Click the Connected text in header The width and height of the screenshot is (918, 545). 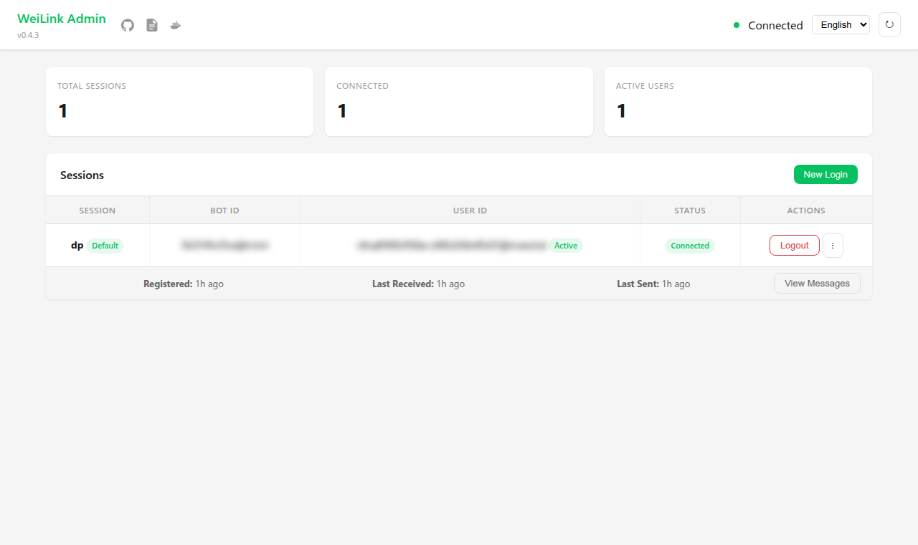click(775, 26)
